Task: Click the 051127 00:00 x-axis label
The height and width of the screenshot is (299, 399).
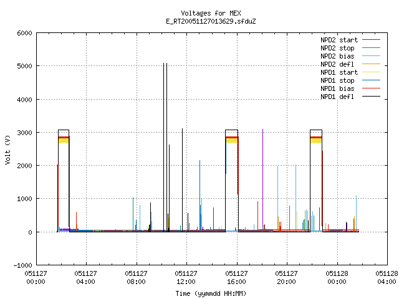Action: pyautogui.click(x=36, y=278)
